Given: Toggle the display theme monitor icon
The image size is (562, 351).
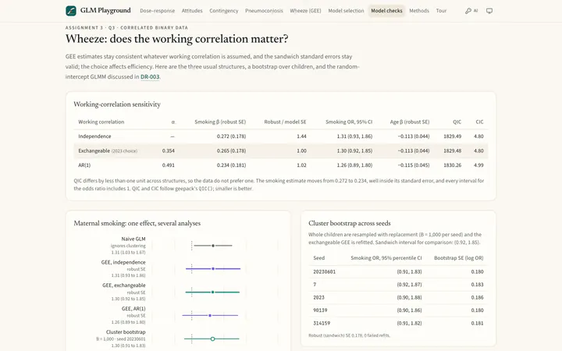Looking at the screenshot, I should tap(489, 11).
